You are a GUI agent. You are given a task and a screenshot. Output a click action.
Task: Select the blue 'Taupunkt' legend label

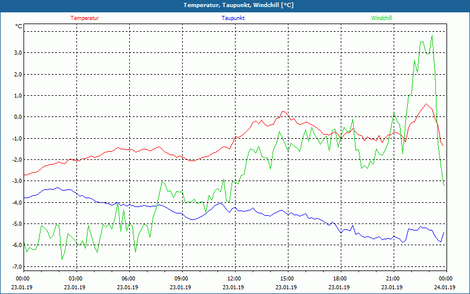click(233, 18)
